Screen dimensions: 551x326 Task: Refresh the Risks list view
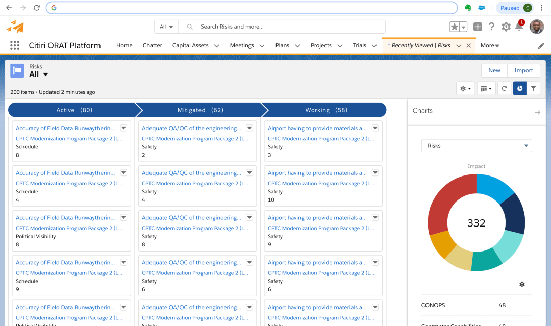[504, 89]
